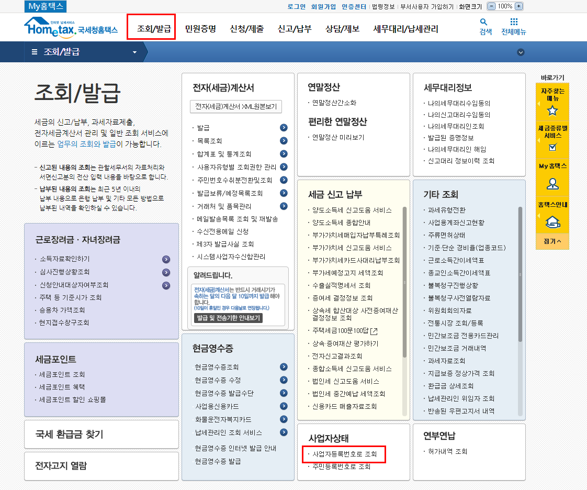Open the 상담/제보 top menu
Screen dimensions: 587x490
point(342,28)
